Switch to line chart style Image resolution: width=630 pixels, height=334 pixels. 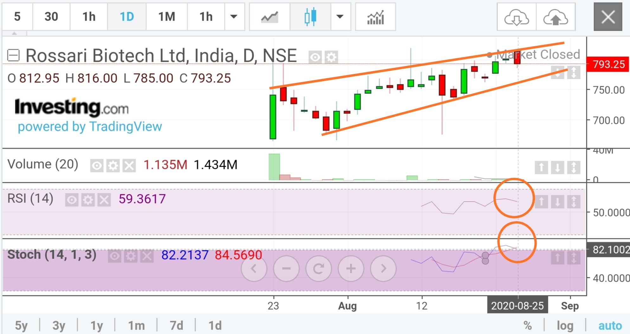(269, 17)
